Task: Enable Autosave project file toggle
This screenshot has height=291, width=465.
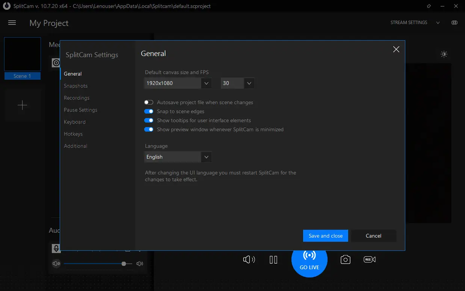Action: (x=149, y=102)
